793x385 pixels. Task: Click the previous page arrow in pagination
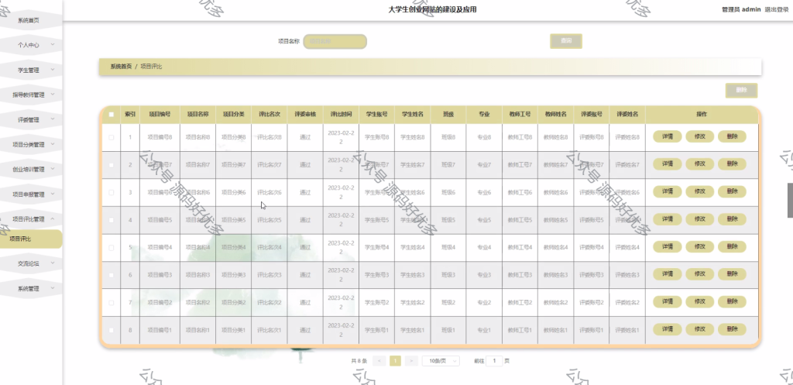379,361
